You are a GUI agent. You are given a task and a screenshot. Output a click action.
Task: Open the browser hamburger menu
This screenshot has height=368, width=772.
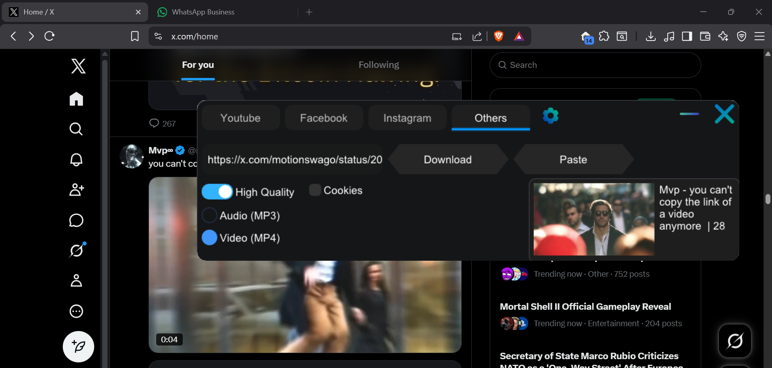point(760,36)
